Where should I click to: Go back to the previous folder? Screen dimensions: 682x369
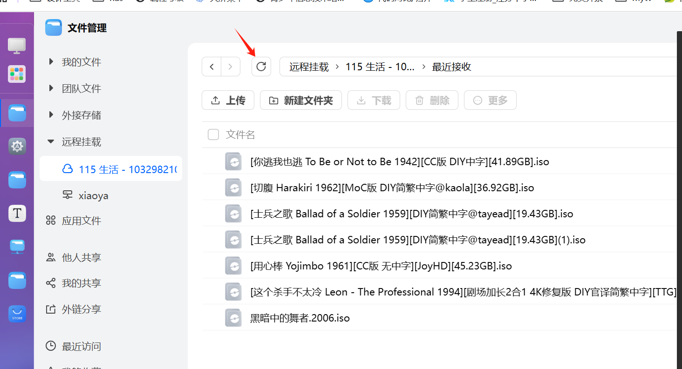tap(211, 67)
